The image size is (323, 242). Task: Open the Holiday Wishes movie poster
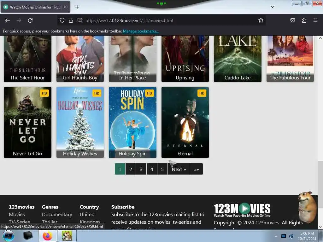coord(80,123)
